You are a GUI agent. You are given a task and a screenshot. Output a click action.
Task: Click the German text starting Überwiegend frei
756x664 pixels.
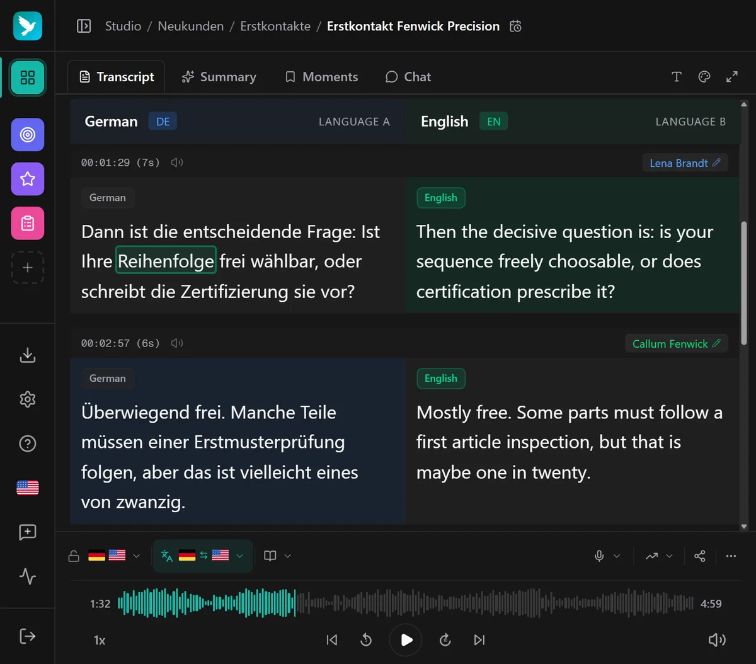pos(220,457)
